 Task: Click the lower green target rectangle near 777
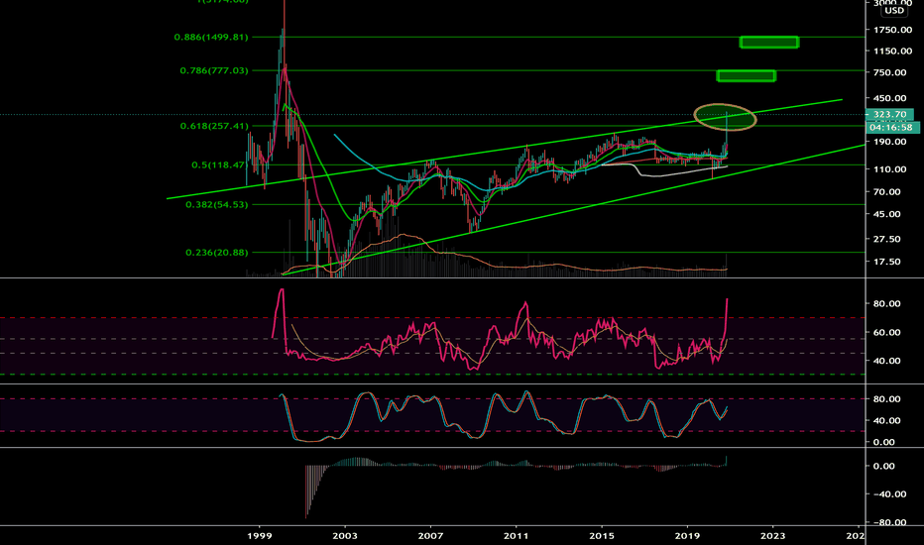pos(746,75)
